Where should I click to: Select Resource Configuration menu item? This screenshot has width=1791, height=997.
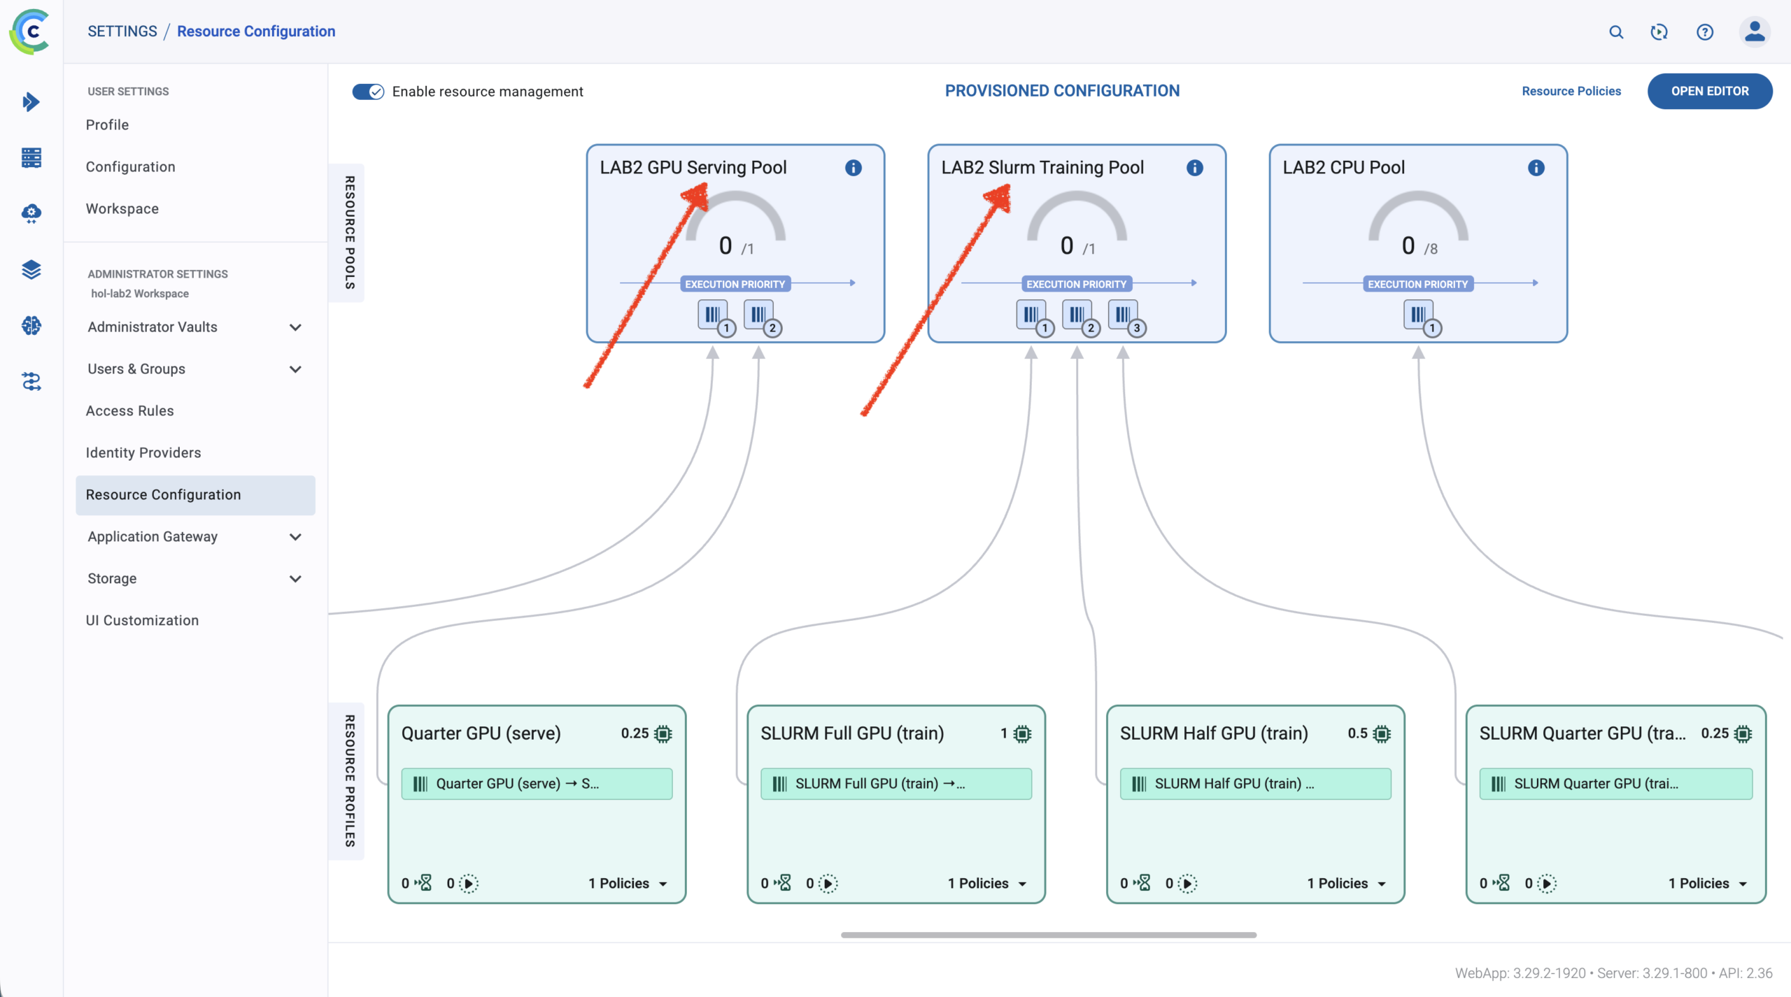point(195,495)
